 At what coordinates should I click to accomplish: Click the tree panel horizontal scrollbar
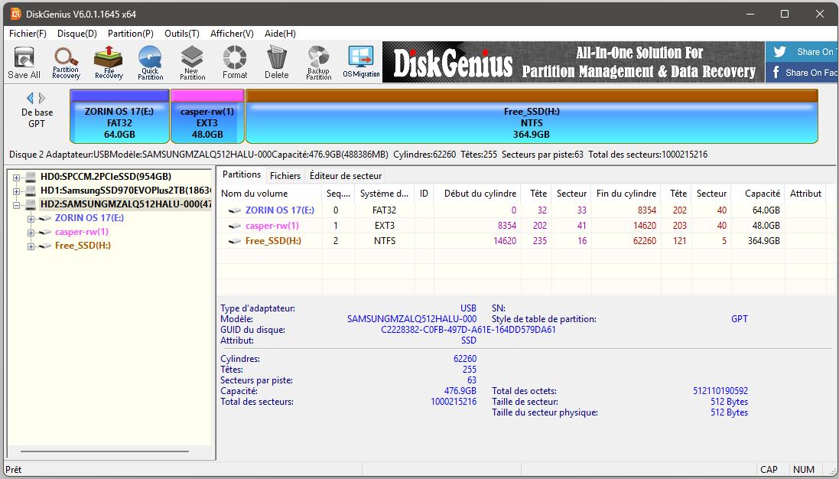105,451
